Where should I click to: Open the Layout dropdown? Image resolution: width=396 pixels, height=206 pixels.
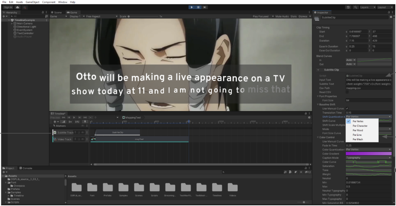(x=385, y=7)
